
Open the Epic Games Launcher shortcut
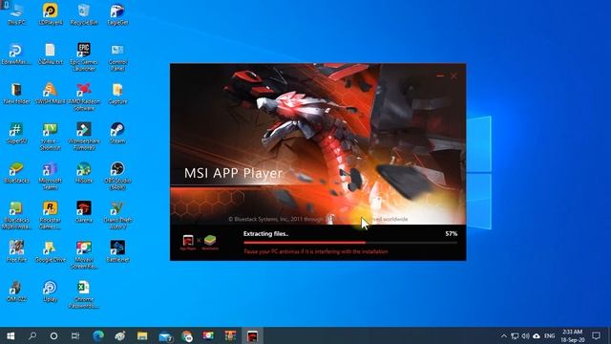tap(84, 57)
